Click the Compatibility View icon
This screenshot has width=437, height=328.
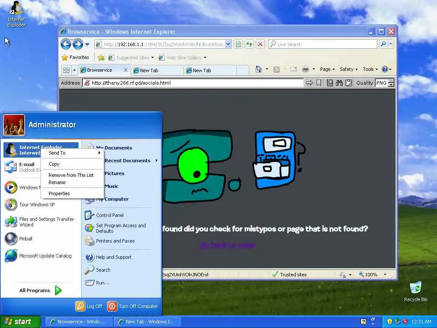pyautogui.click(x=238, y=44)
